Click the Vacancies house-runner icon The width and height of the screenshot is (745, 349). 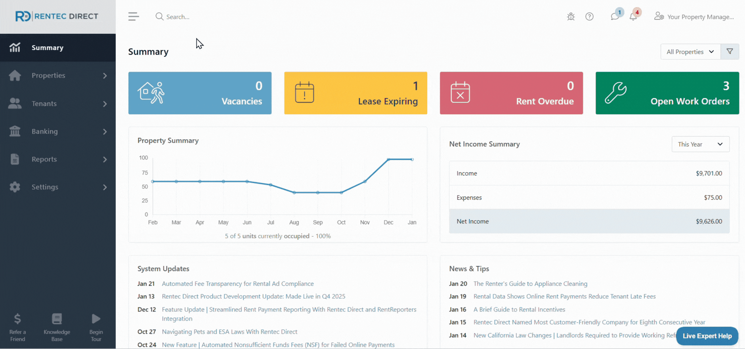(x=151, y=93)
